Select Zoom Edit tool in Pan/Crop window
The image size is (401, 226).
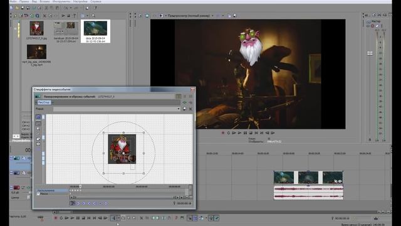point(38,129)
